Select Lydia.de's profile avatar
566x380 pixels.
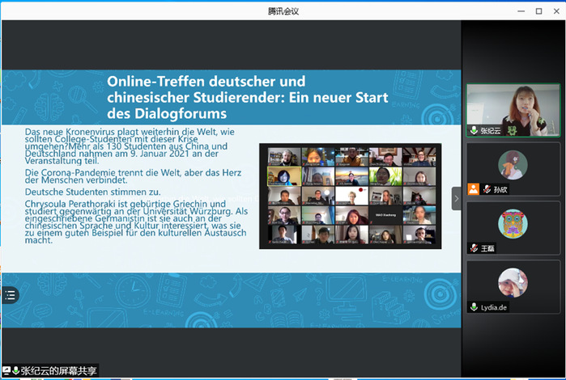click(513, 283)
